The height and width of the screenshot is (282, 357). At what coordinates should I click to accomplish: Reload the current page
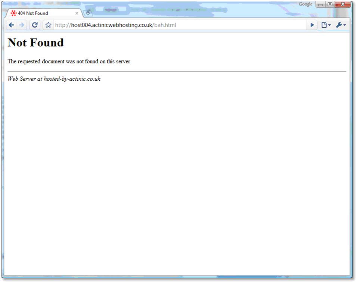click(x=35, y=25)
